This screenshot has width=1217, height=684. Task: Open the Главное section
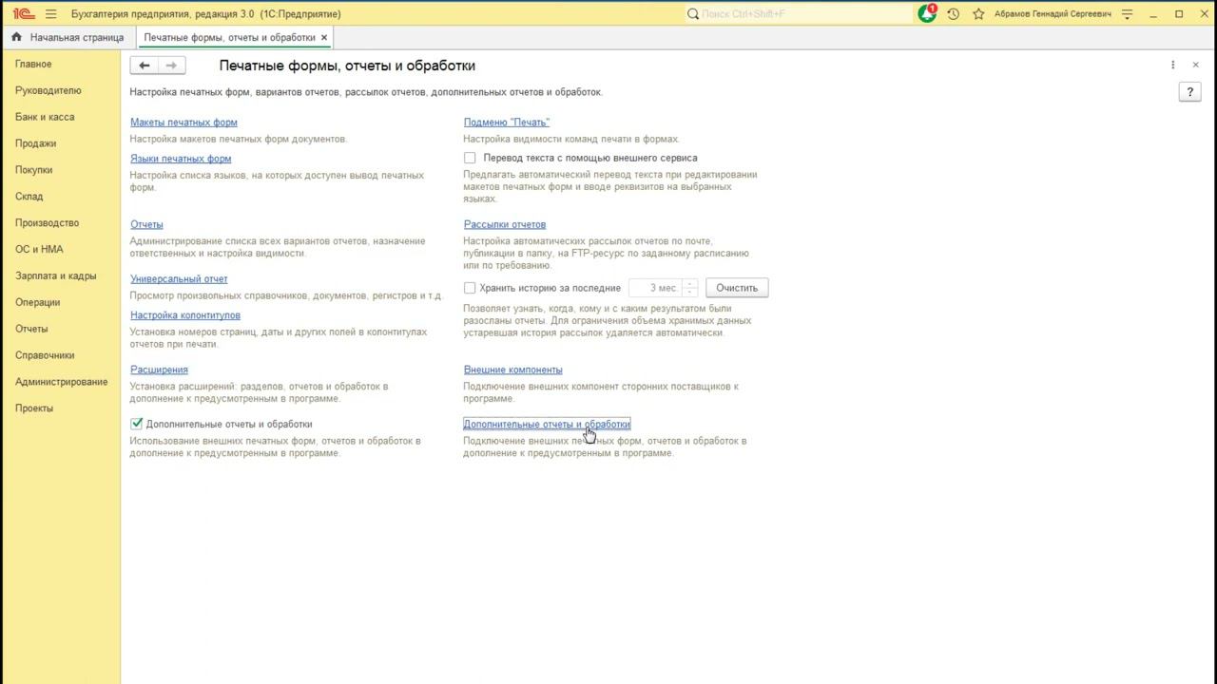33,64
